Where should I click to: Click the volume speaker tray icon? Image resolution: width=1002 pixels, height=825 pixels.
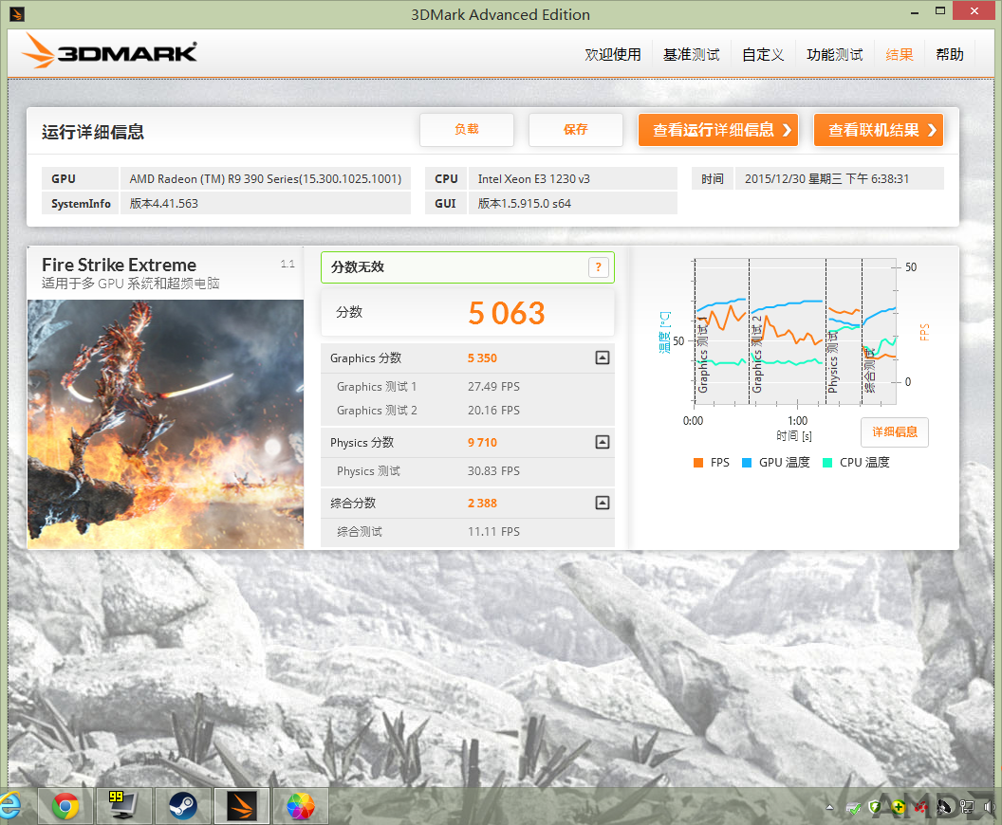pyautogui.click(x=989, y=807)
